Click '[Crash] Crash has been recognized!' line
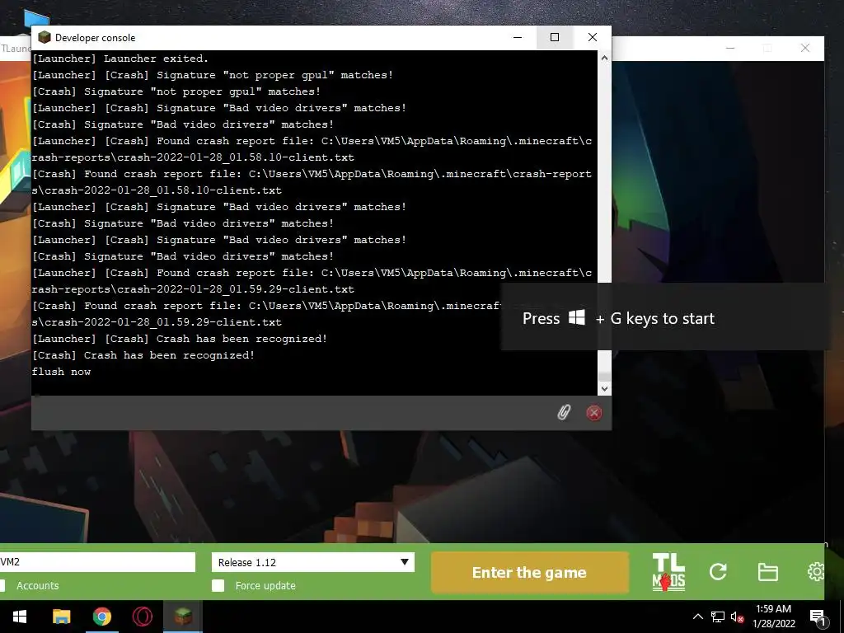Viewport: 844px width, 633px height. [x=143, y=355]
